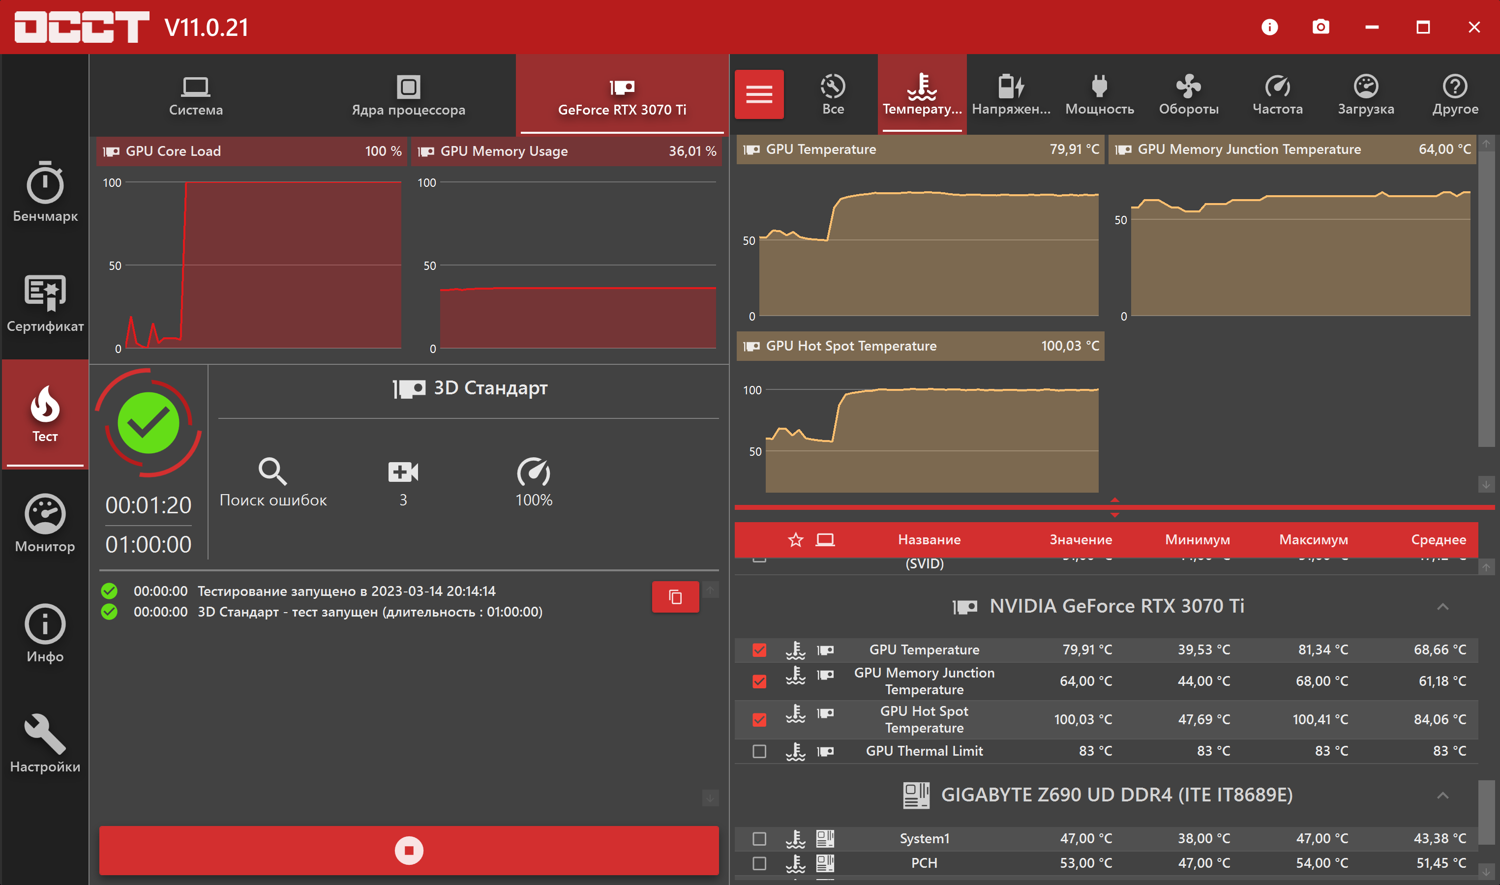Open the Инфо sidebar section
Image resolution: width=1500 pixels, height=885 pixels.
tap(45, 633)
